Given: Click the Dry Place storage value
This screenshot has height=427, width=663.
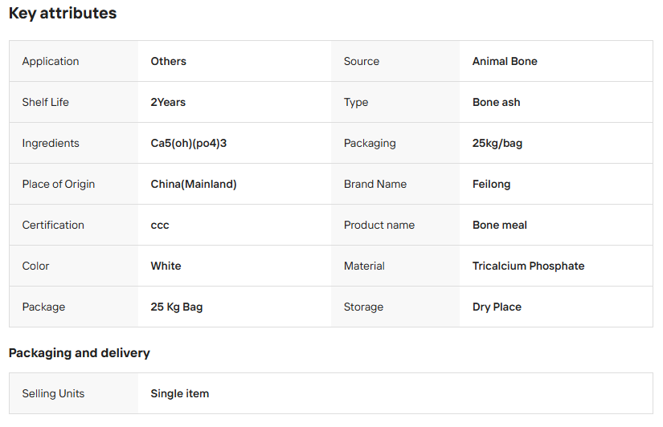Looking at the screenshot, I should click(x=497, y=307).
